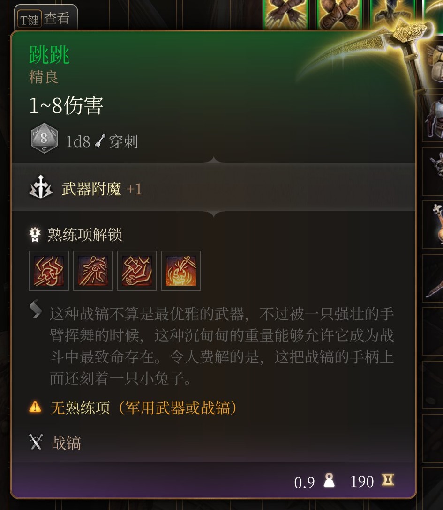The height and width of the screenshot is (510, 443).
Task: Click the hammer-shaped third proficiency skill icon
Action: 137,271
